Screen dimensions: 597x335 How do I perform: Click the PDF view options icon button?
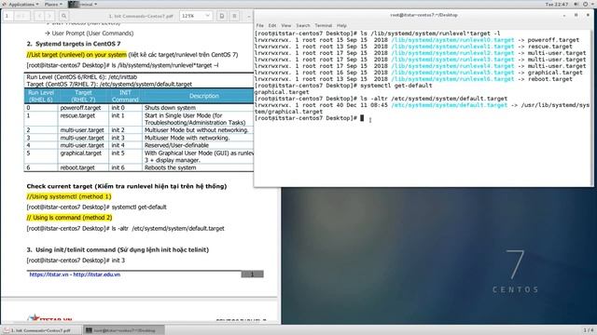(222, 16)
